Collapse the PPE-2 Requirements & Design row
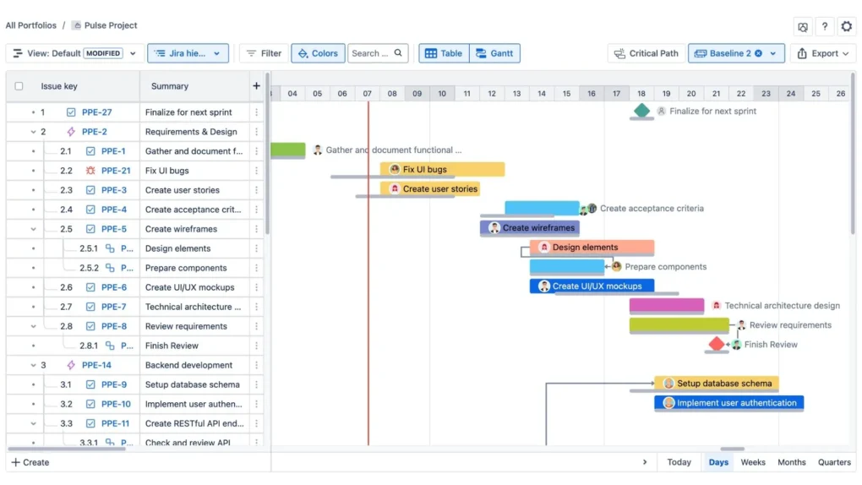Screen dimensions: 862x485 (33, 132)
